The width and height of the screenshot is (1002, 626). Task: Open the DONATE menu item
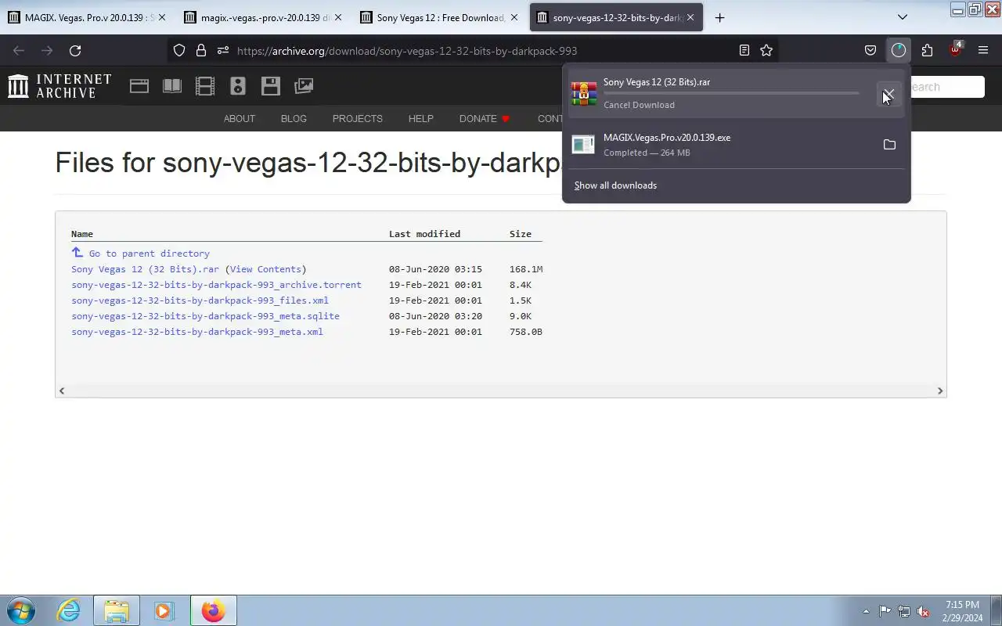(485, 119)
